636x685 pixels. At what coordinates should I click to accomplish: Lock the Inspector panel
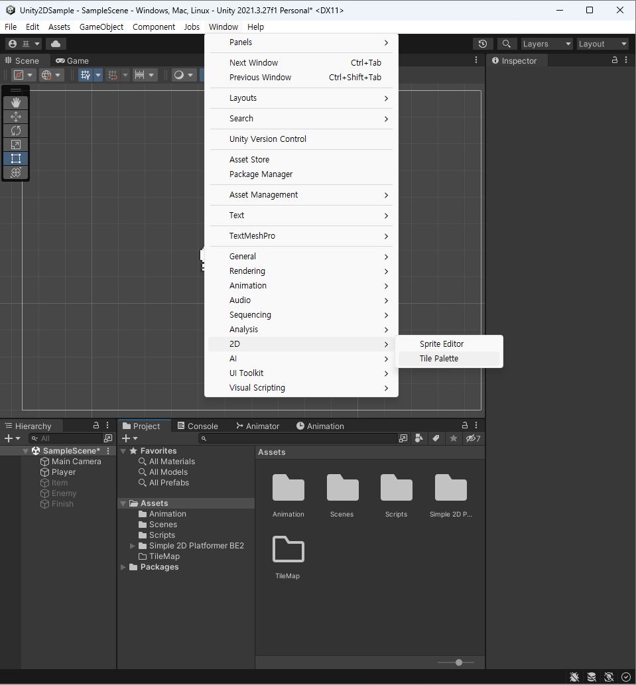(x=615, y=60)
